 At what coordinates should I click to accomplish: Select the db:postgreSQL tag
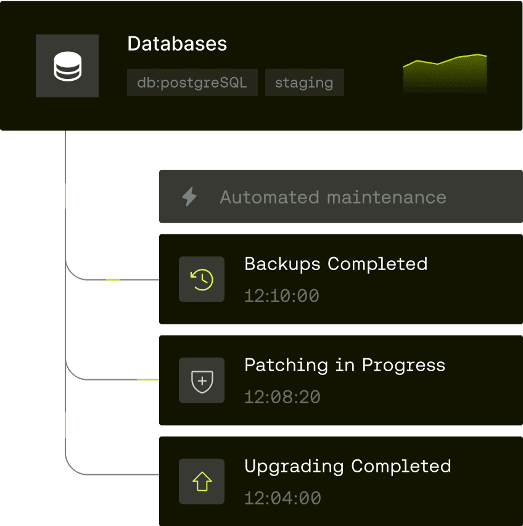[x=192, y=82]
